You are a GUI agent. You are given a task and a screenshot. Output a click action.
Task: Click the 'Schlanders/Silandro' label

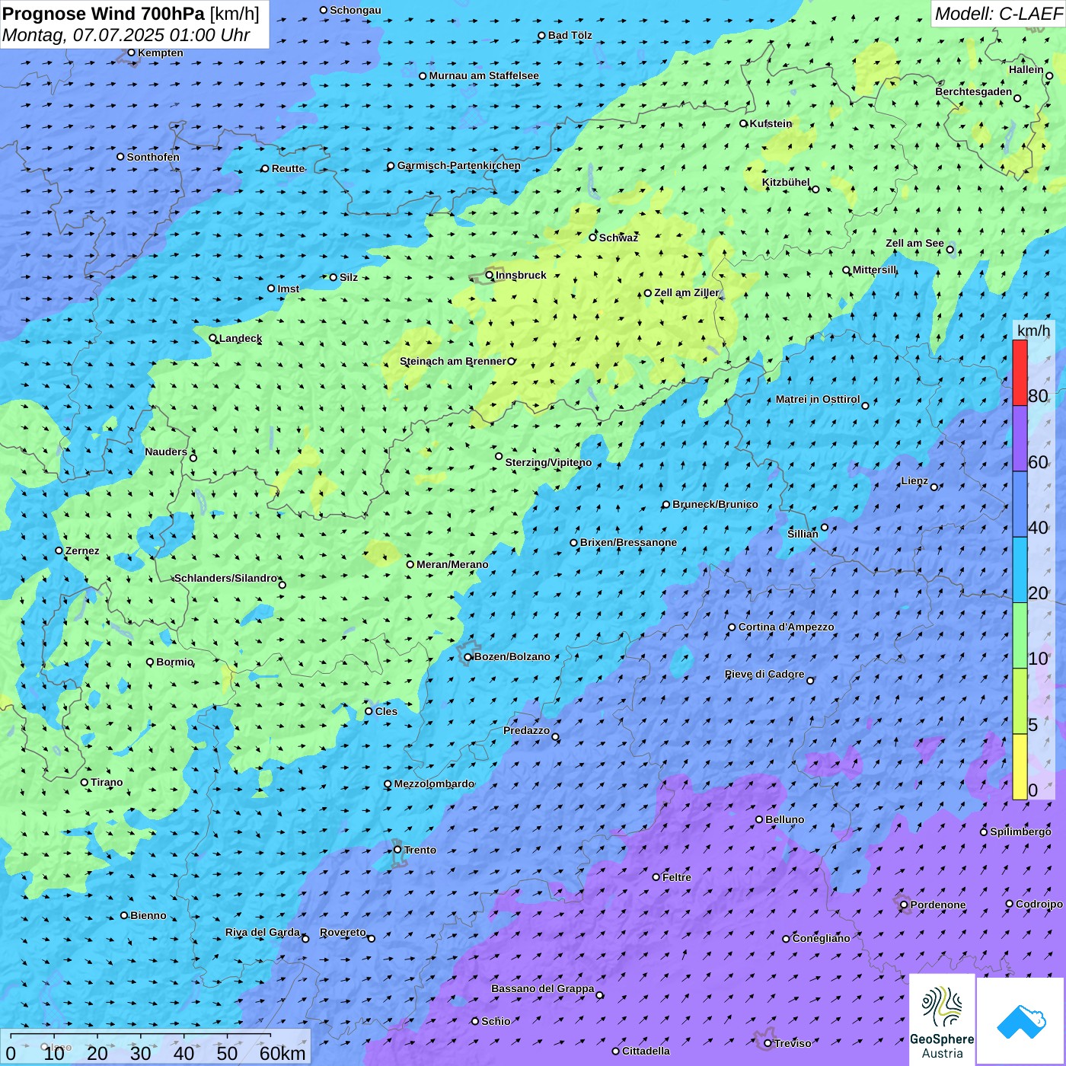[226, 578]
